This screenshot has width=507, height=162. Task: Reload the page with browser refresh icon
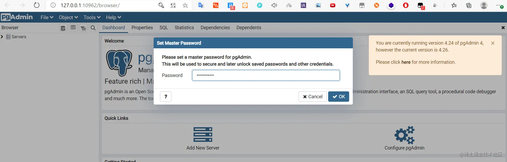[37, 5]
